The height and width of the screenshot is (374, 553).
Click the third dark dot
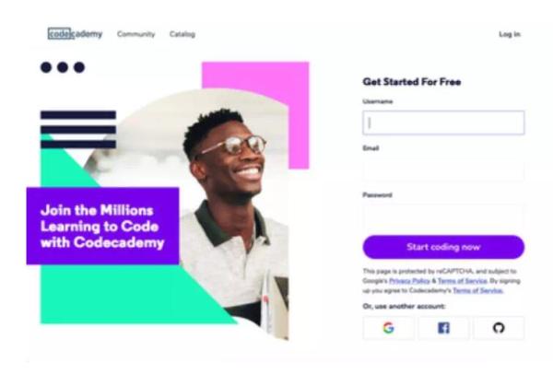click(79, 67)
